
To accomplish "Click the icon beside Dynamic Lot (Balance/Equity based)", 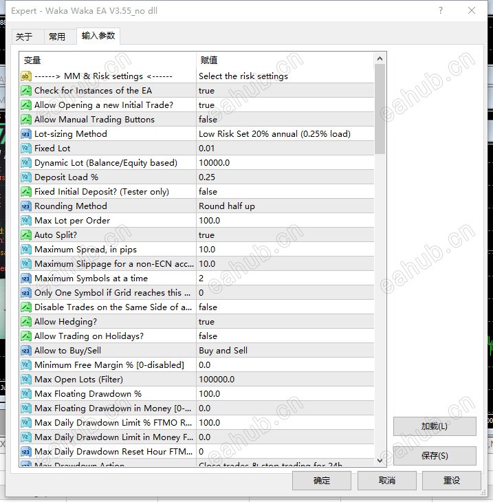I will (x=26, y=163).
